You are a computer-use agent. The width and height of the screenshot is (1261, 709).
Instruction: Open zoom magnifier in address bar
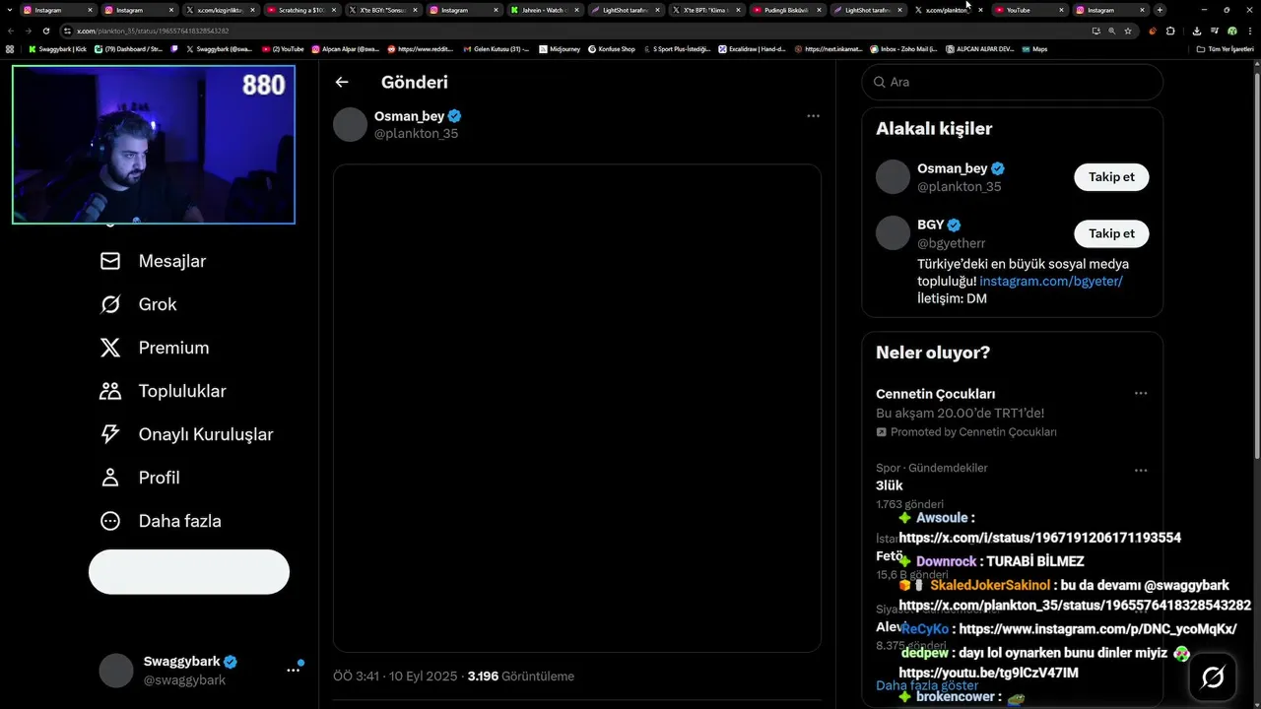tap(1112, 31)
